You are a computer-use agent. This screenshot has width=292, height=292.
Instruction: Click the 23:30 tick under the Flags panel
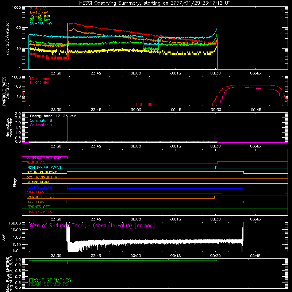(x=56, y=219)
